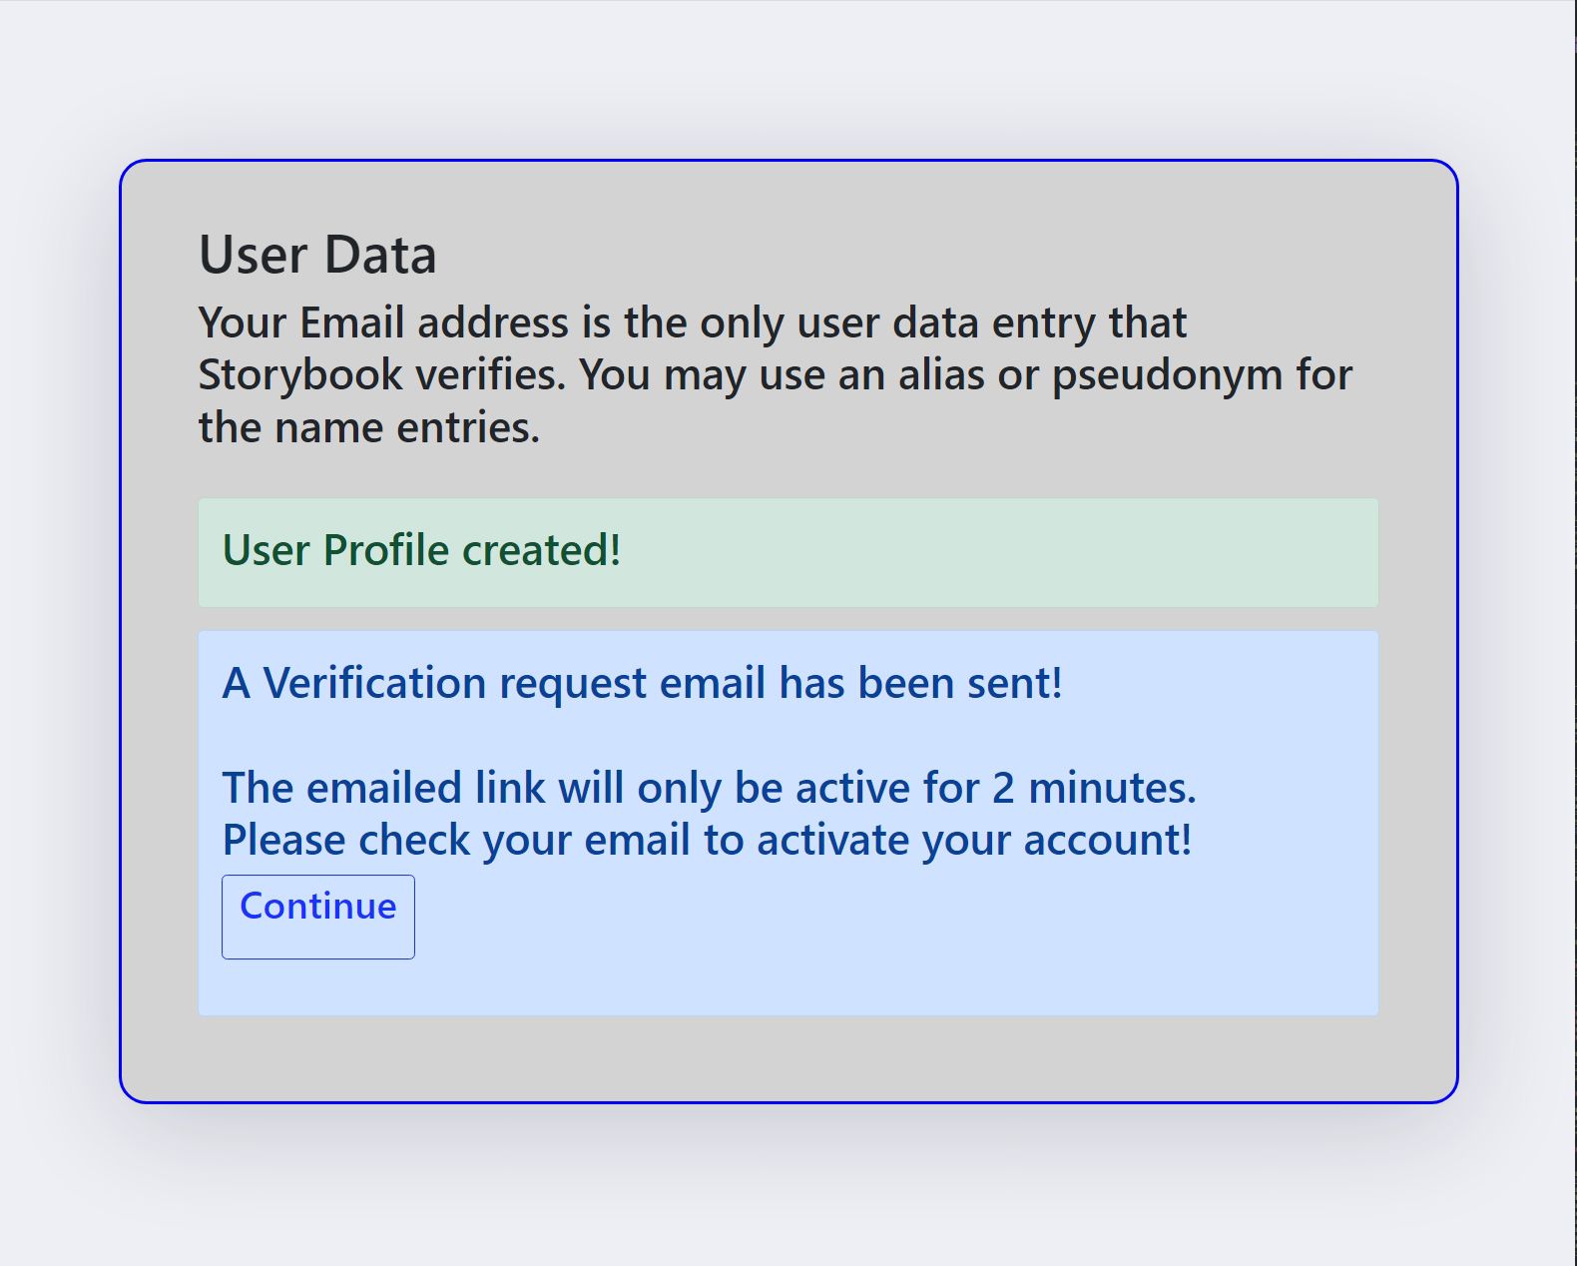Click the User Data heading
Image resolution: width=1577 pixels, height=1266 pixels.
(x=317, y=255)
